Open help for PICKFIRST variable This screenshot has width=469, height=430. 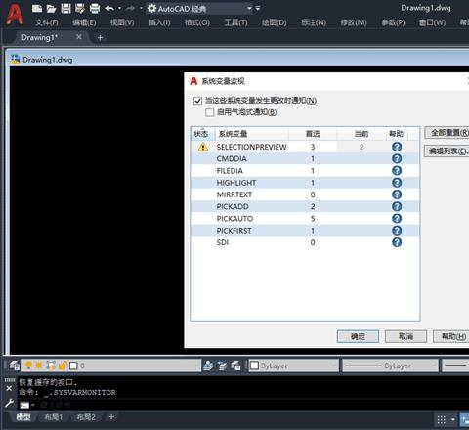tap(397, 231)
